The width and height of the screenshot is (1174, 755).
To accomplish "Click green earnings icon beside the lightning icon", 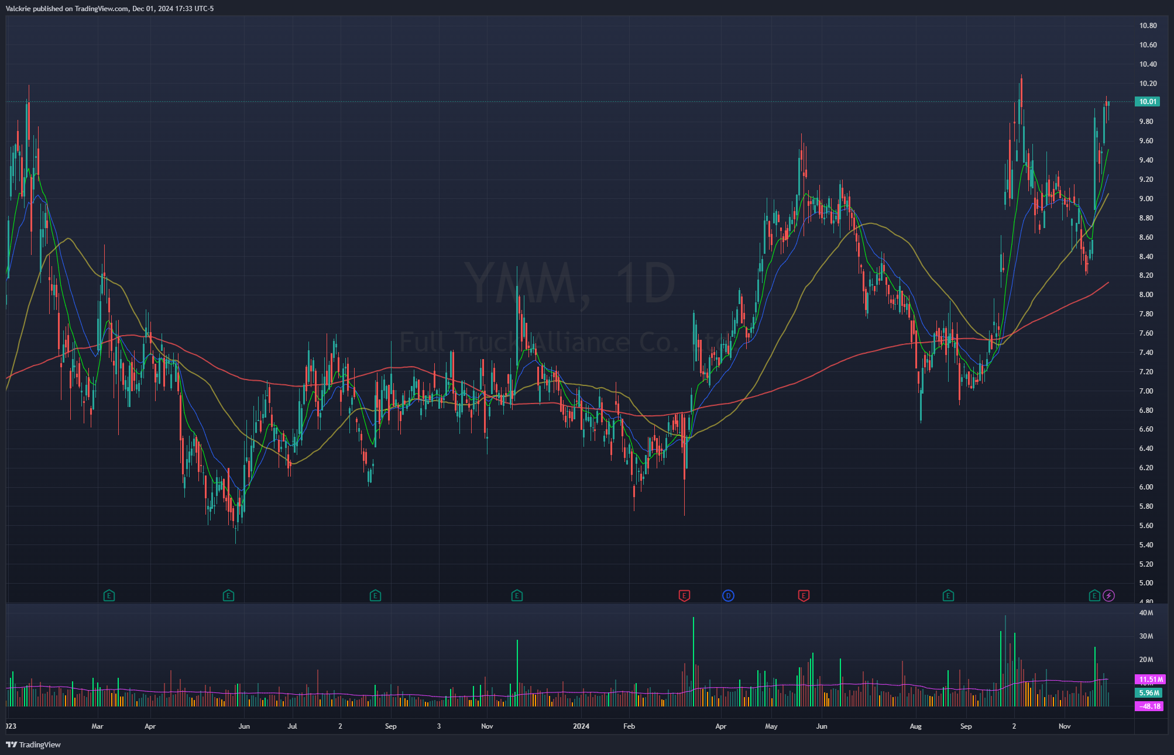I will click(1094, 596).
